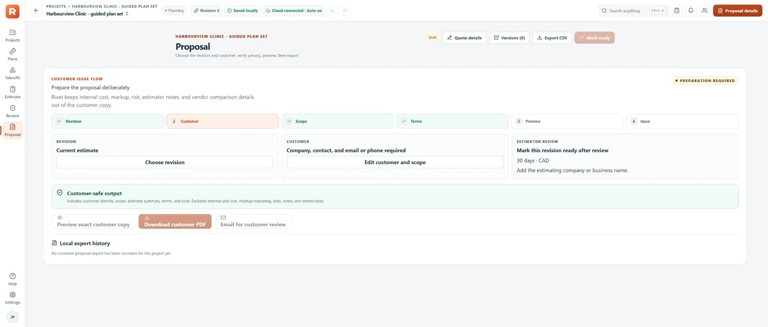Click 'Mark this revision ready after review'
Viewport: 768px width, 327px height.
[x=562, y=150]
